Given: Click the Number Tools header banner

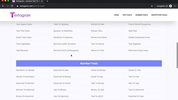Looking at the screenshot, I should [x=89, y=63].
